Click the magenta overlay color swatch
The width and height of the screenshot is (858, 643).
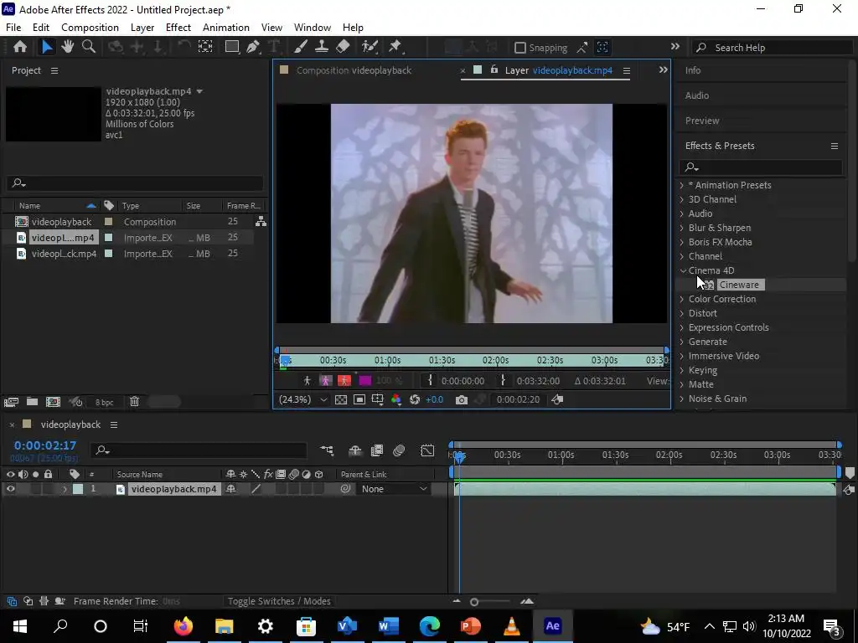(x=365, y=381)
